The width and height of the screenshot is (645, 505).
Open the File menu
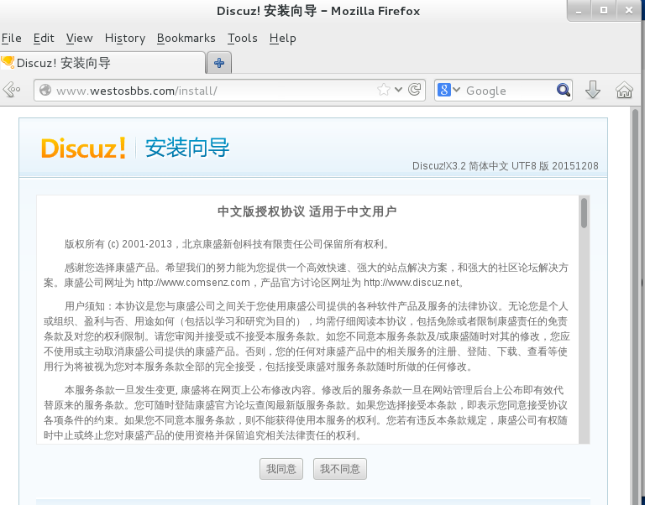coord(12,39)
